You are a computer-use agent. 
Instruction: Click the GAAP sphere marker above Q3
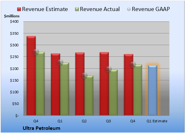(x=109, y=69)
